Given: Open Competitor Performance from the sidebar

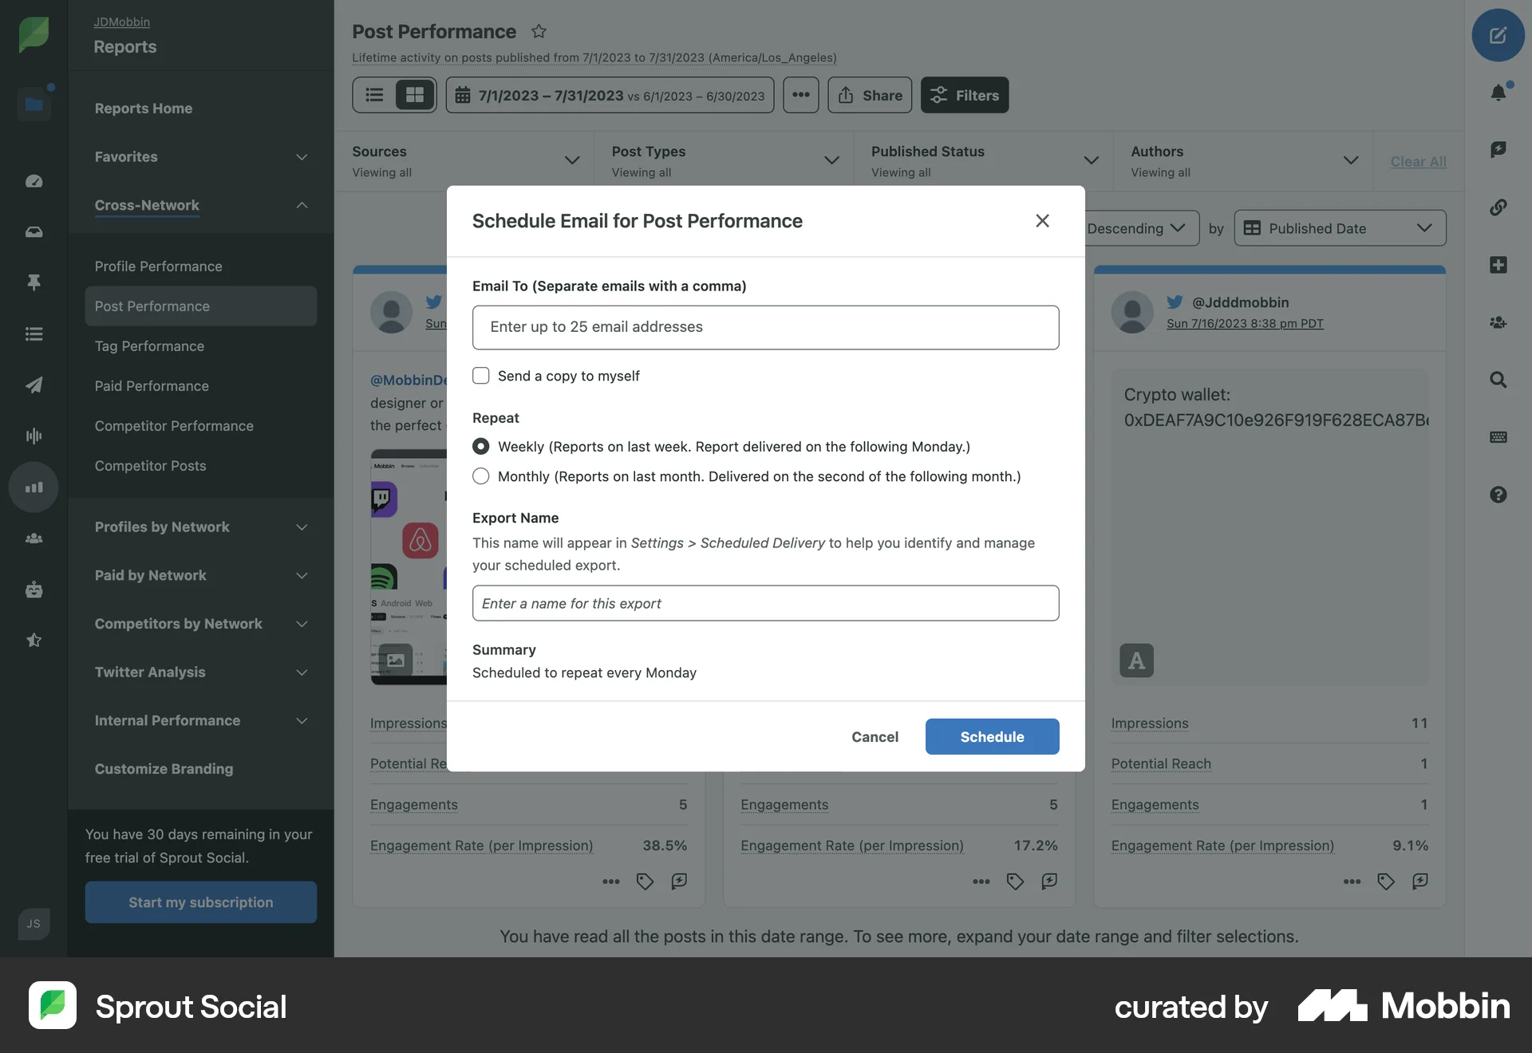Looking at the screenshot, I should click(175, 426).
